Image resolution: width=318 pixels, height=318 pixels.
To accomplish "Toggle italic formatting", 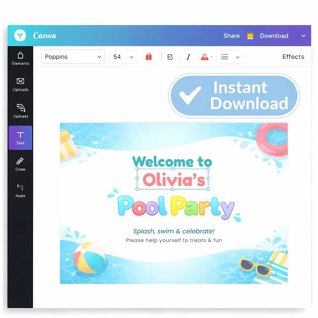I will click(x=188, y=57).
